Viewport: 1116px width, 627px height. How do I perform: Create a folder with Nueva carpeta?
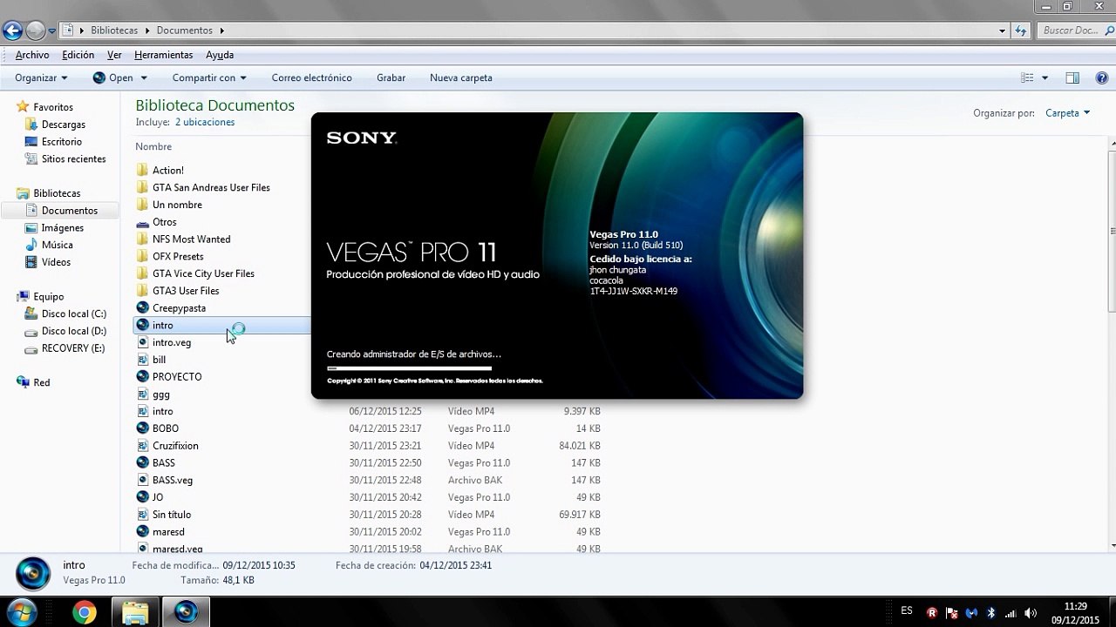click(x=461, y=78)
